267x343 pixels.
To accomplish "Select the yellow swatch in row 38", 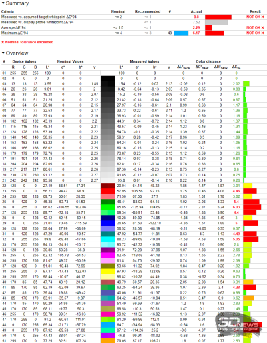I will tap(108, 271).
